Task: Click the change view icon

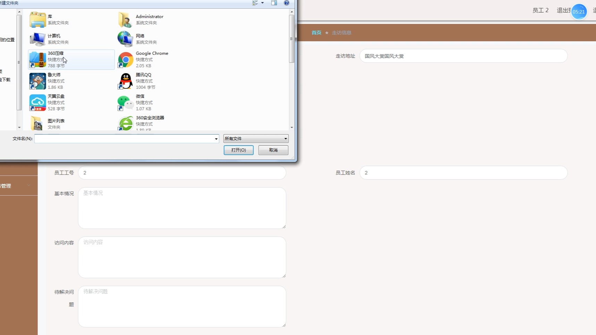Action: 255,3
